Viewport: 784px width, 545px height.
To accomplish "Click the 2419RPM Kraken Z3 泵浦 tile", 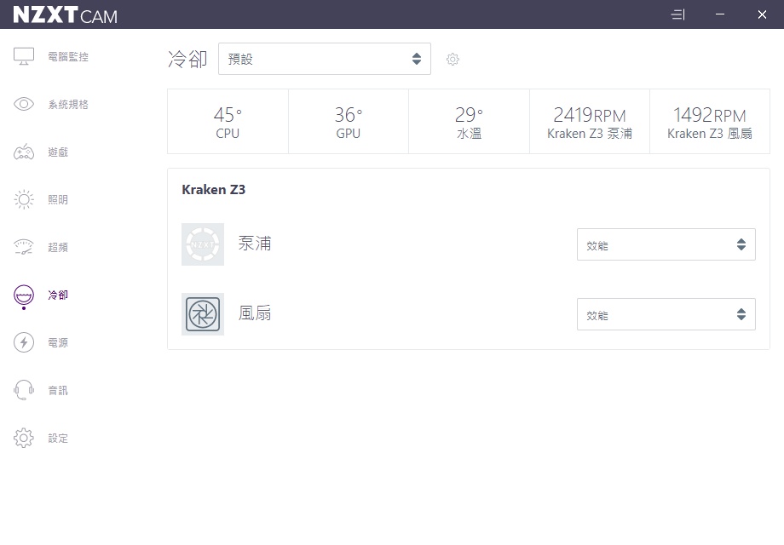I will [x=590, y=122].
